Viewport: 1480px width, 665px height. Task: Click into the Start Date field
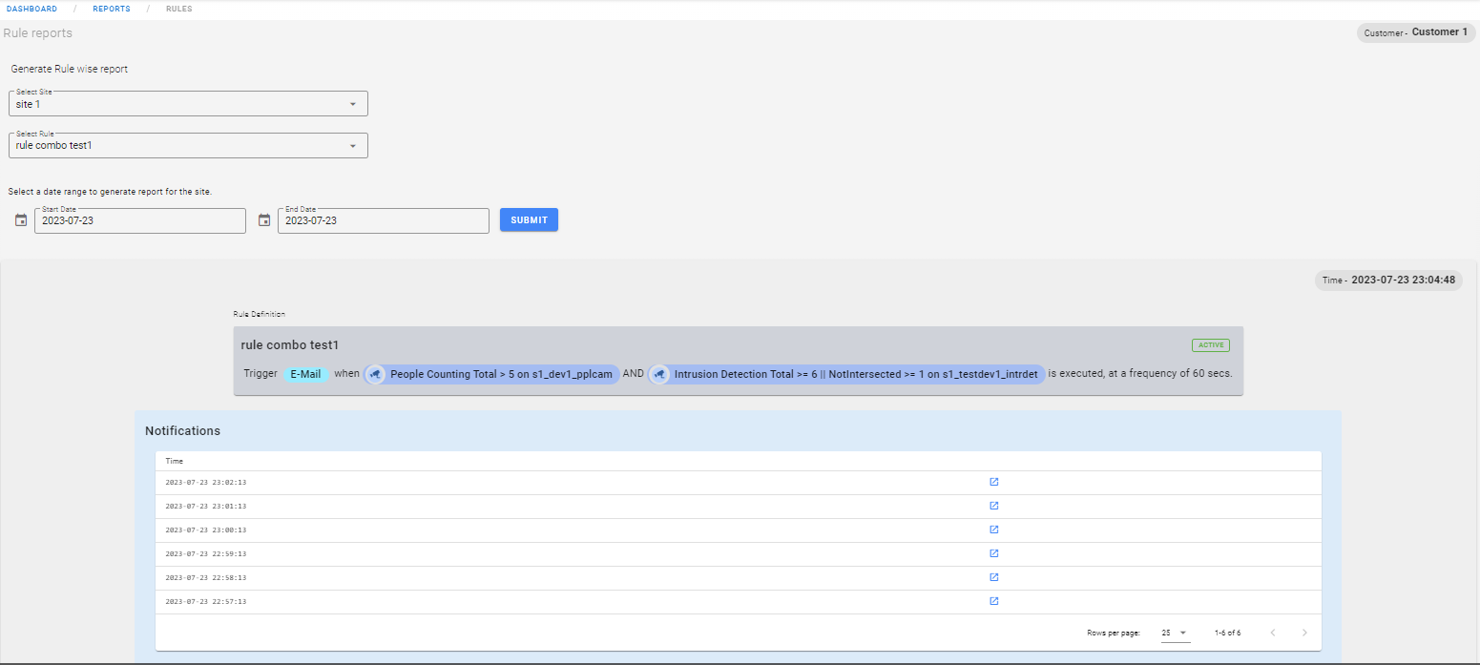coord(139,221)
